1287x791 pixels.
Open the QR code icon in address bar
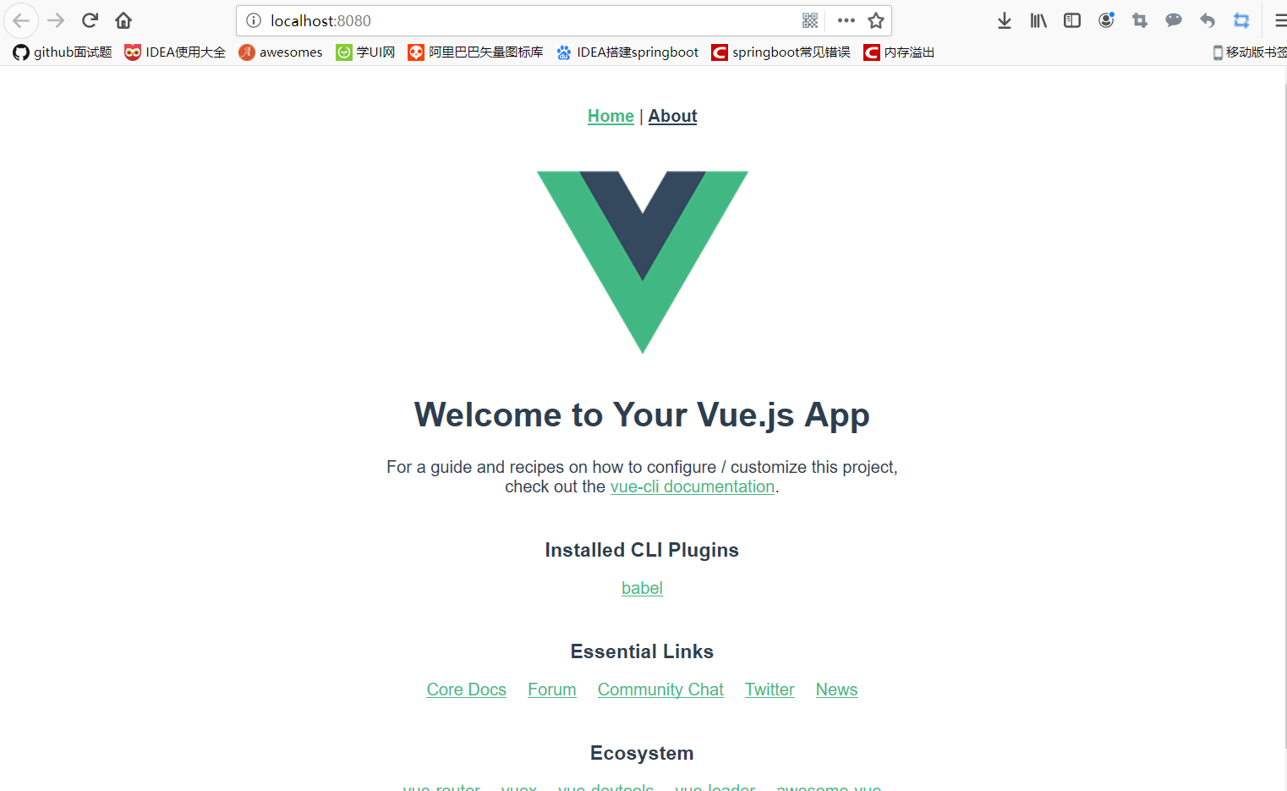tap(810, 20)
